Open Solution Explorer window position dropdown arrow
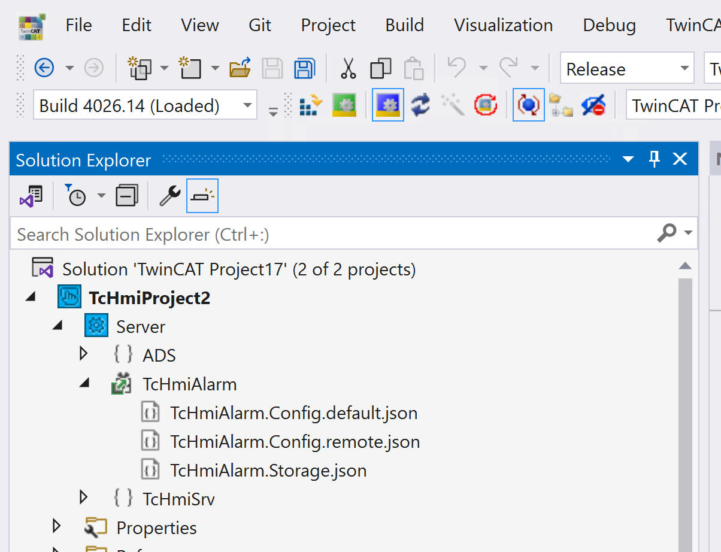The width and height of the screenshot is (721, 552). coord(628,160)
